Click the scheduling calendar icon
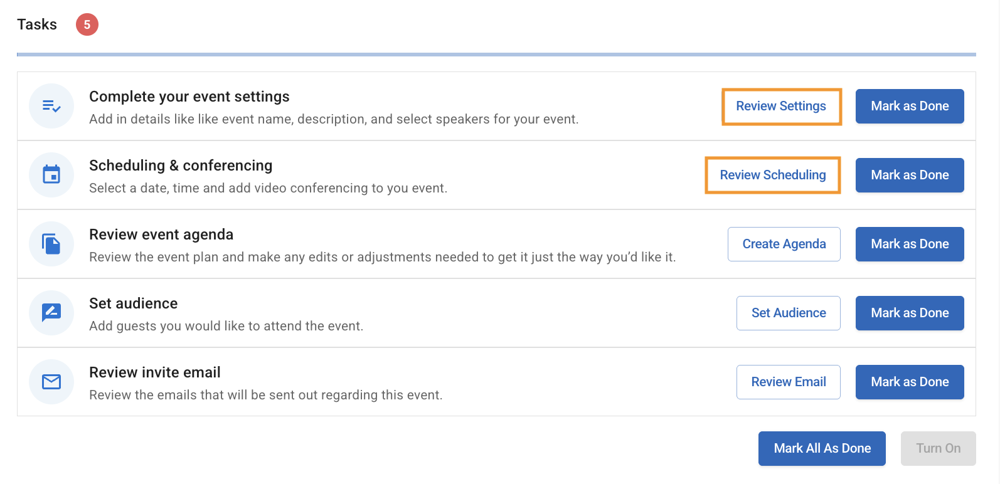The width and height of the screenshot is (1000, 484). pyautogui.click(x=51, y=175)
